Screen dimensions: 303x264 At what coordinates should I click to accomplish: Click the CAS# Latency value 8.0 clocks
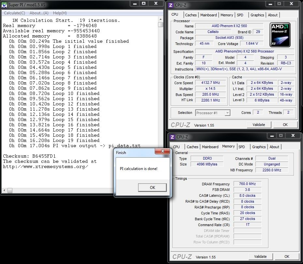(247, 195)
